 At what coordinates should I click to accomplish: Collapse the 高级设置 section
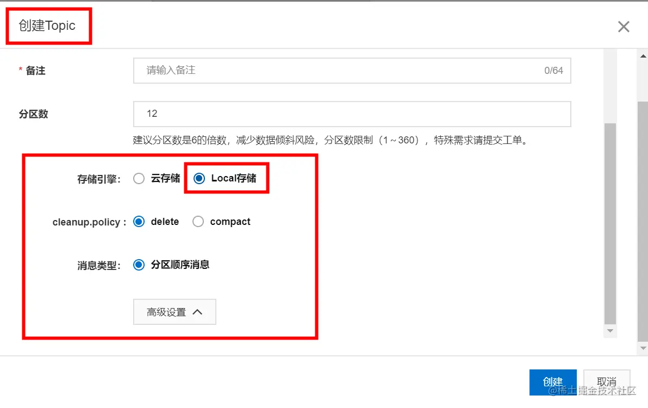(175, 312)
